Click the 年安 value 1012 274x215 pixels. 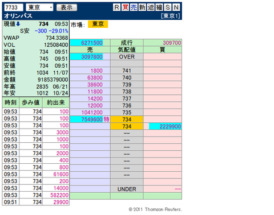pyautogui.click(x=42, y=93)
